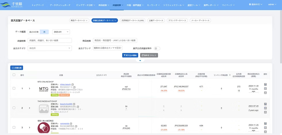Open the 2025-01 month dropdown
The width and height of the screenshot is (282, 135).
pyautogui.click(x=61, y=32)
